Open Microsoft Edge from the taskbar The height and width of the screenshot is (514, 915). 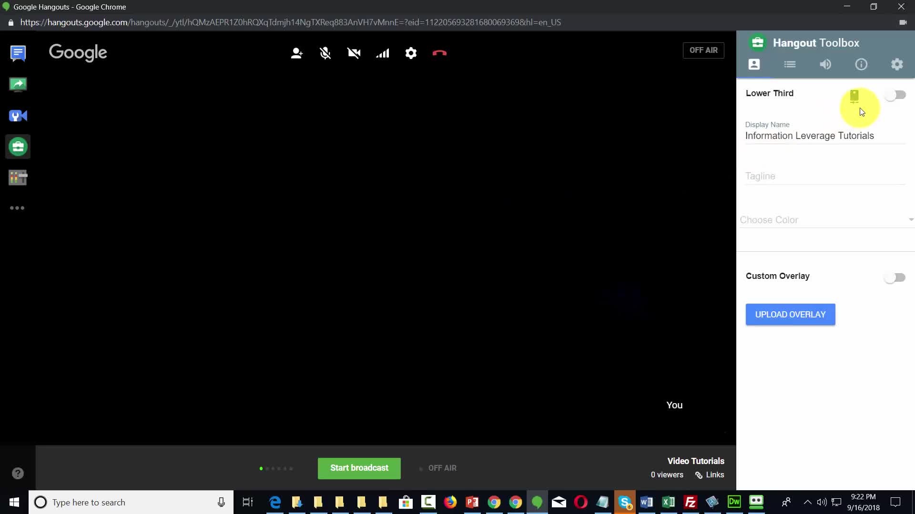[x=275, y=503]
